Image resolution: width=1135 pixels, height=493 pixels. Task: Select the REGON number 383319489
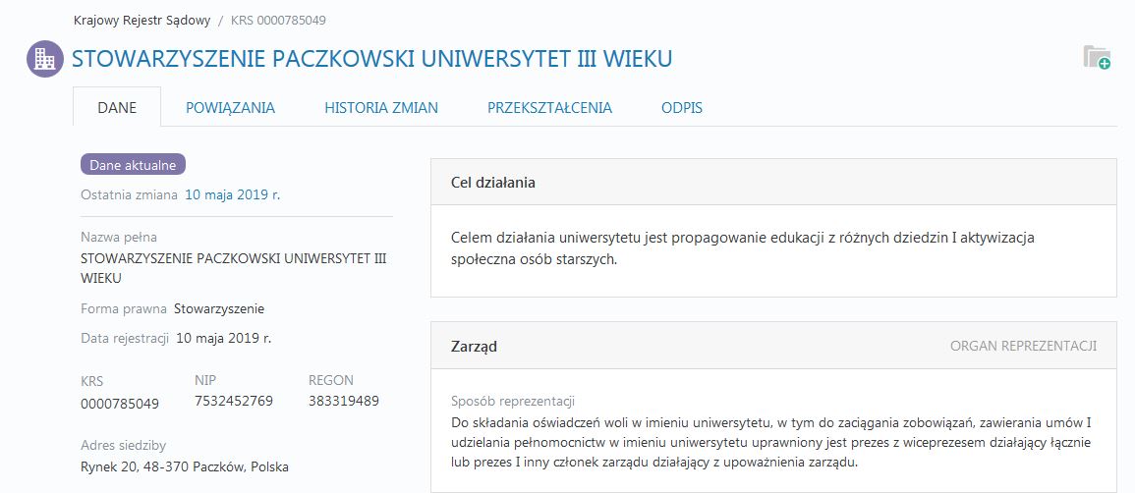click(x=344, y=401)
